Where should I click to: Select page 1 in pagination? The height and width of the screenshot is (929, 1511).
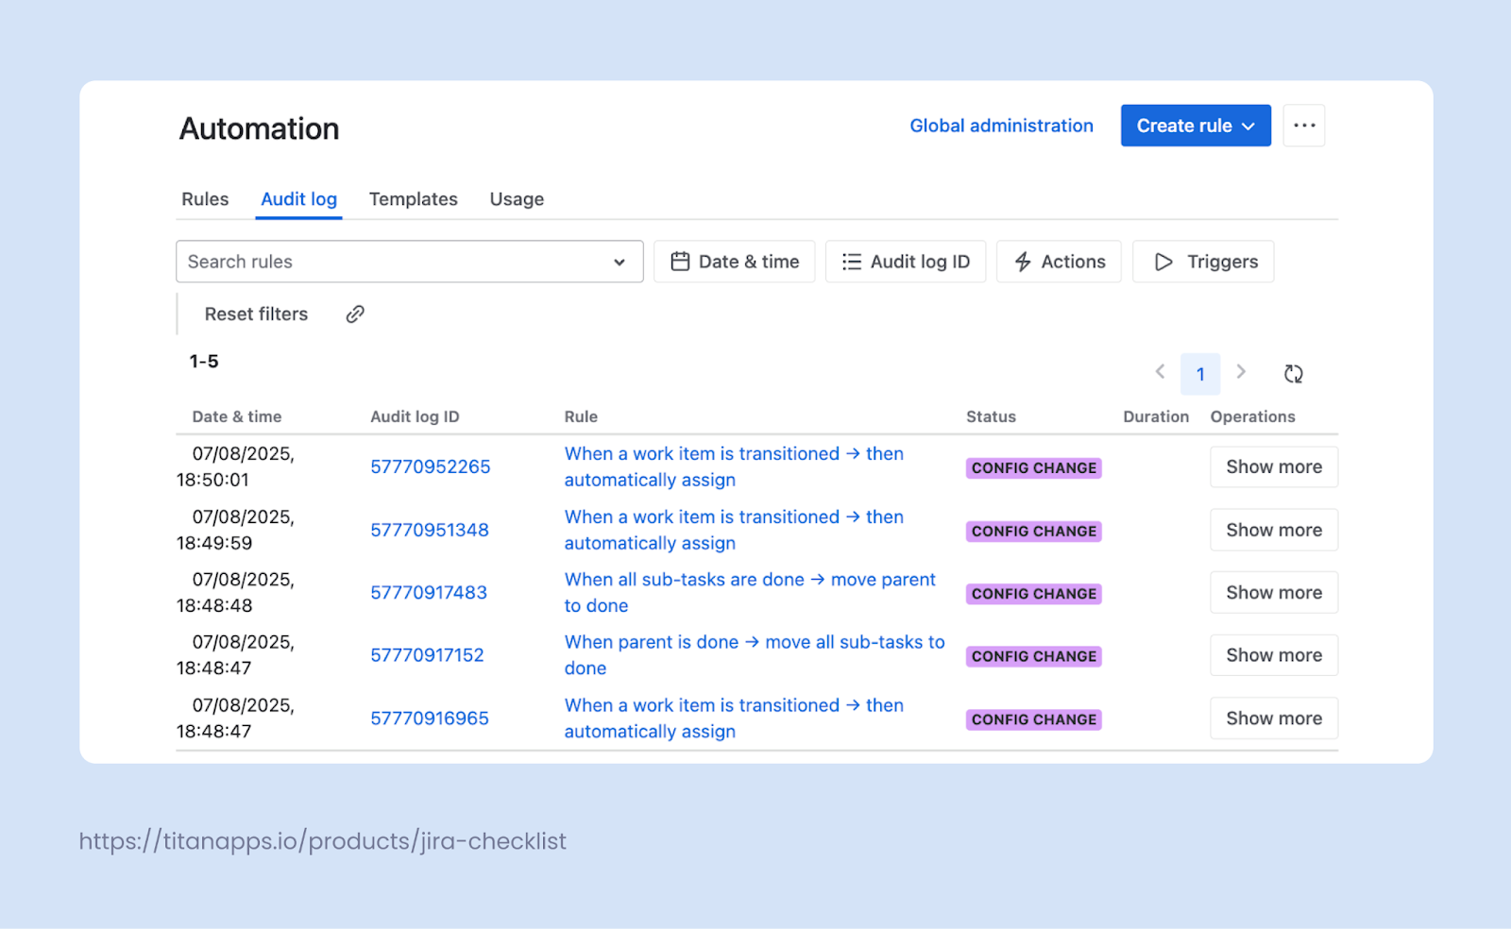pos(1200,373)
